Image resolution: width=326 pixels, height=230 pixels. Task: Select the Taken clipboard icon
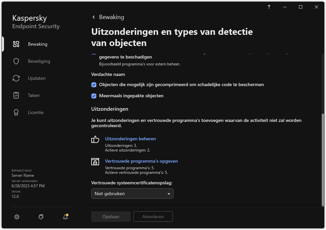tap(16, 95)
